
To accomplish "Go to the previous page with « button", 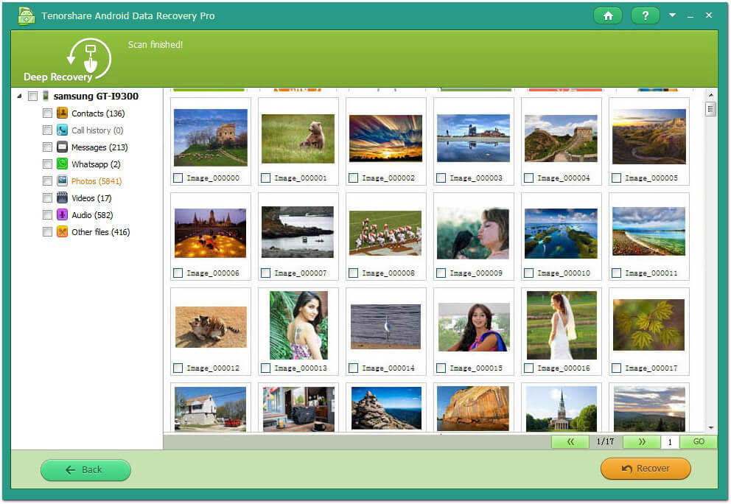I will click(x=570, y=442).
